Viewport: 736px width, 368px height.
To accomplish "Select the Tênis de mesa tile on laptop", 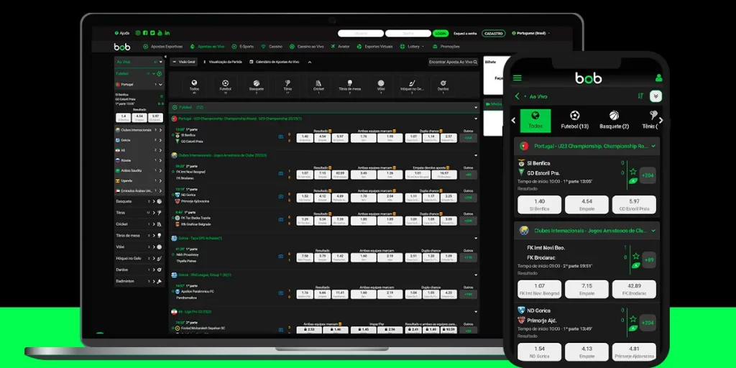I will pos(350,85).
